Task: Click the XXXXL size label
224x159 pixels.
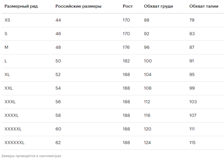Action: (x=12, y=116)
